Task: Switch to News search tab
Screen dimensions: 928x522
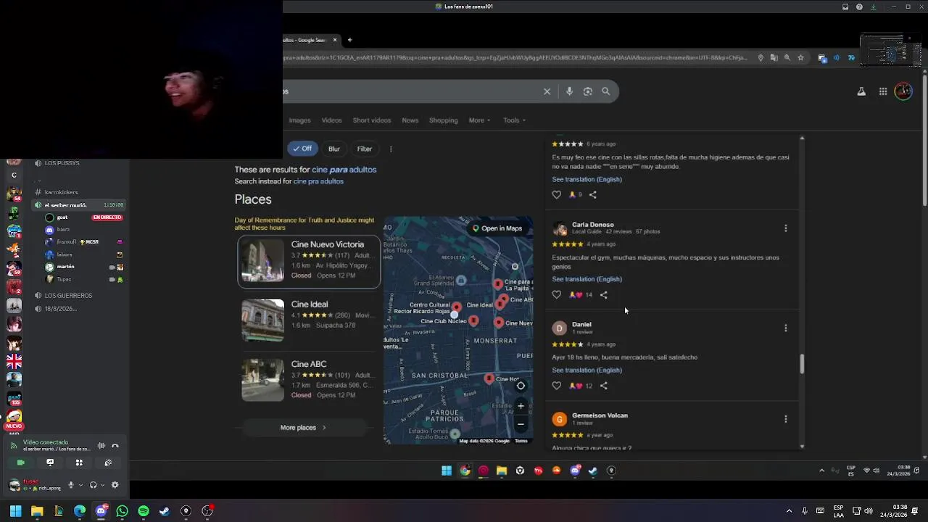Action: [410, 120]
